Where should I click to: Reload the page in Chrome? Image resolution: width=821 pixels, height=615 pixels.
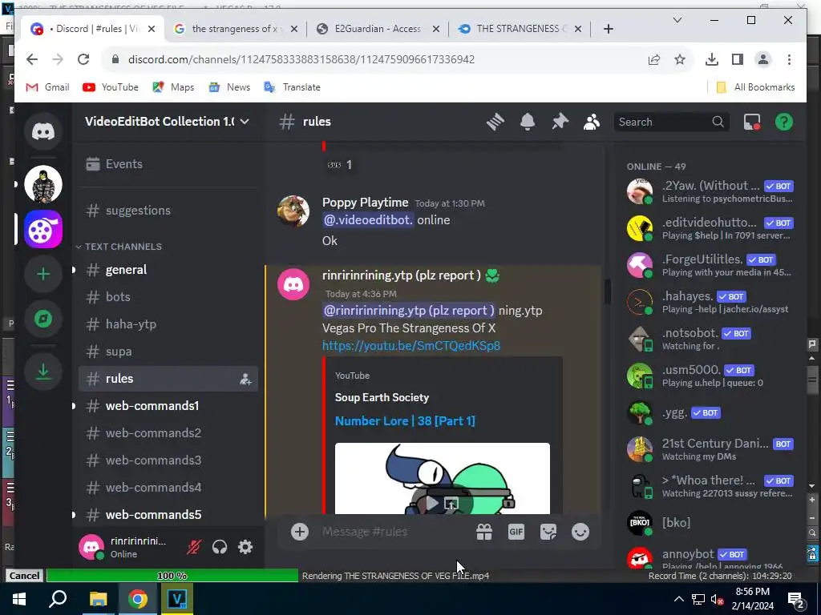[x=83, y=59]
